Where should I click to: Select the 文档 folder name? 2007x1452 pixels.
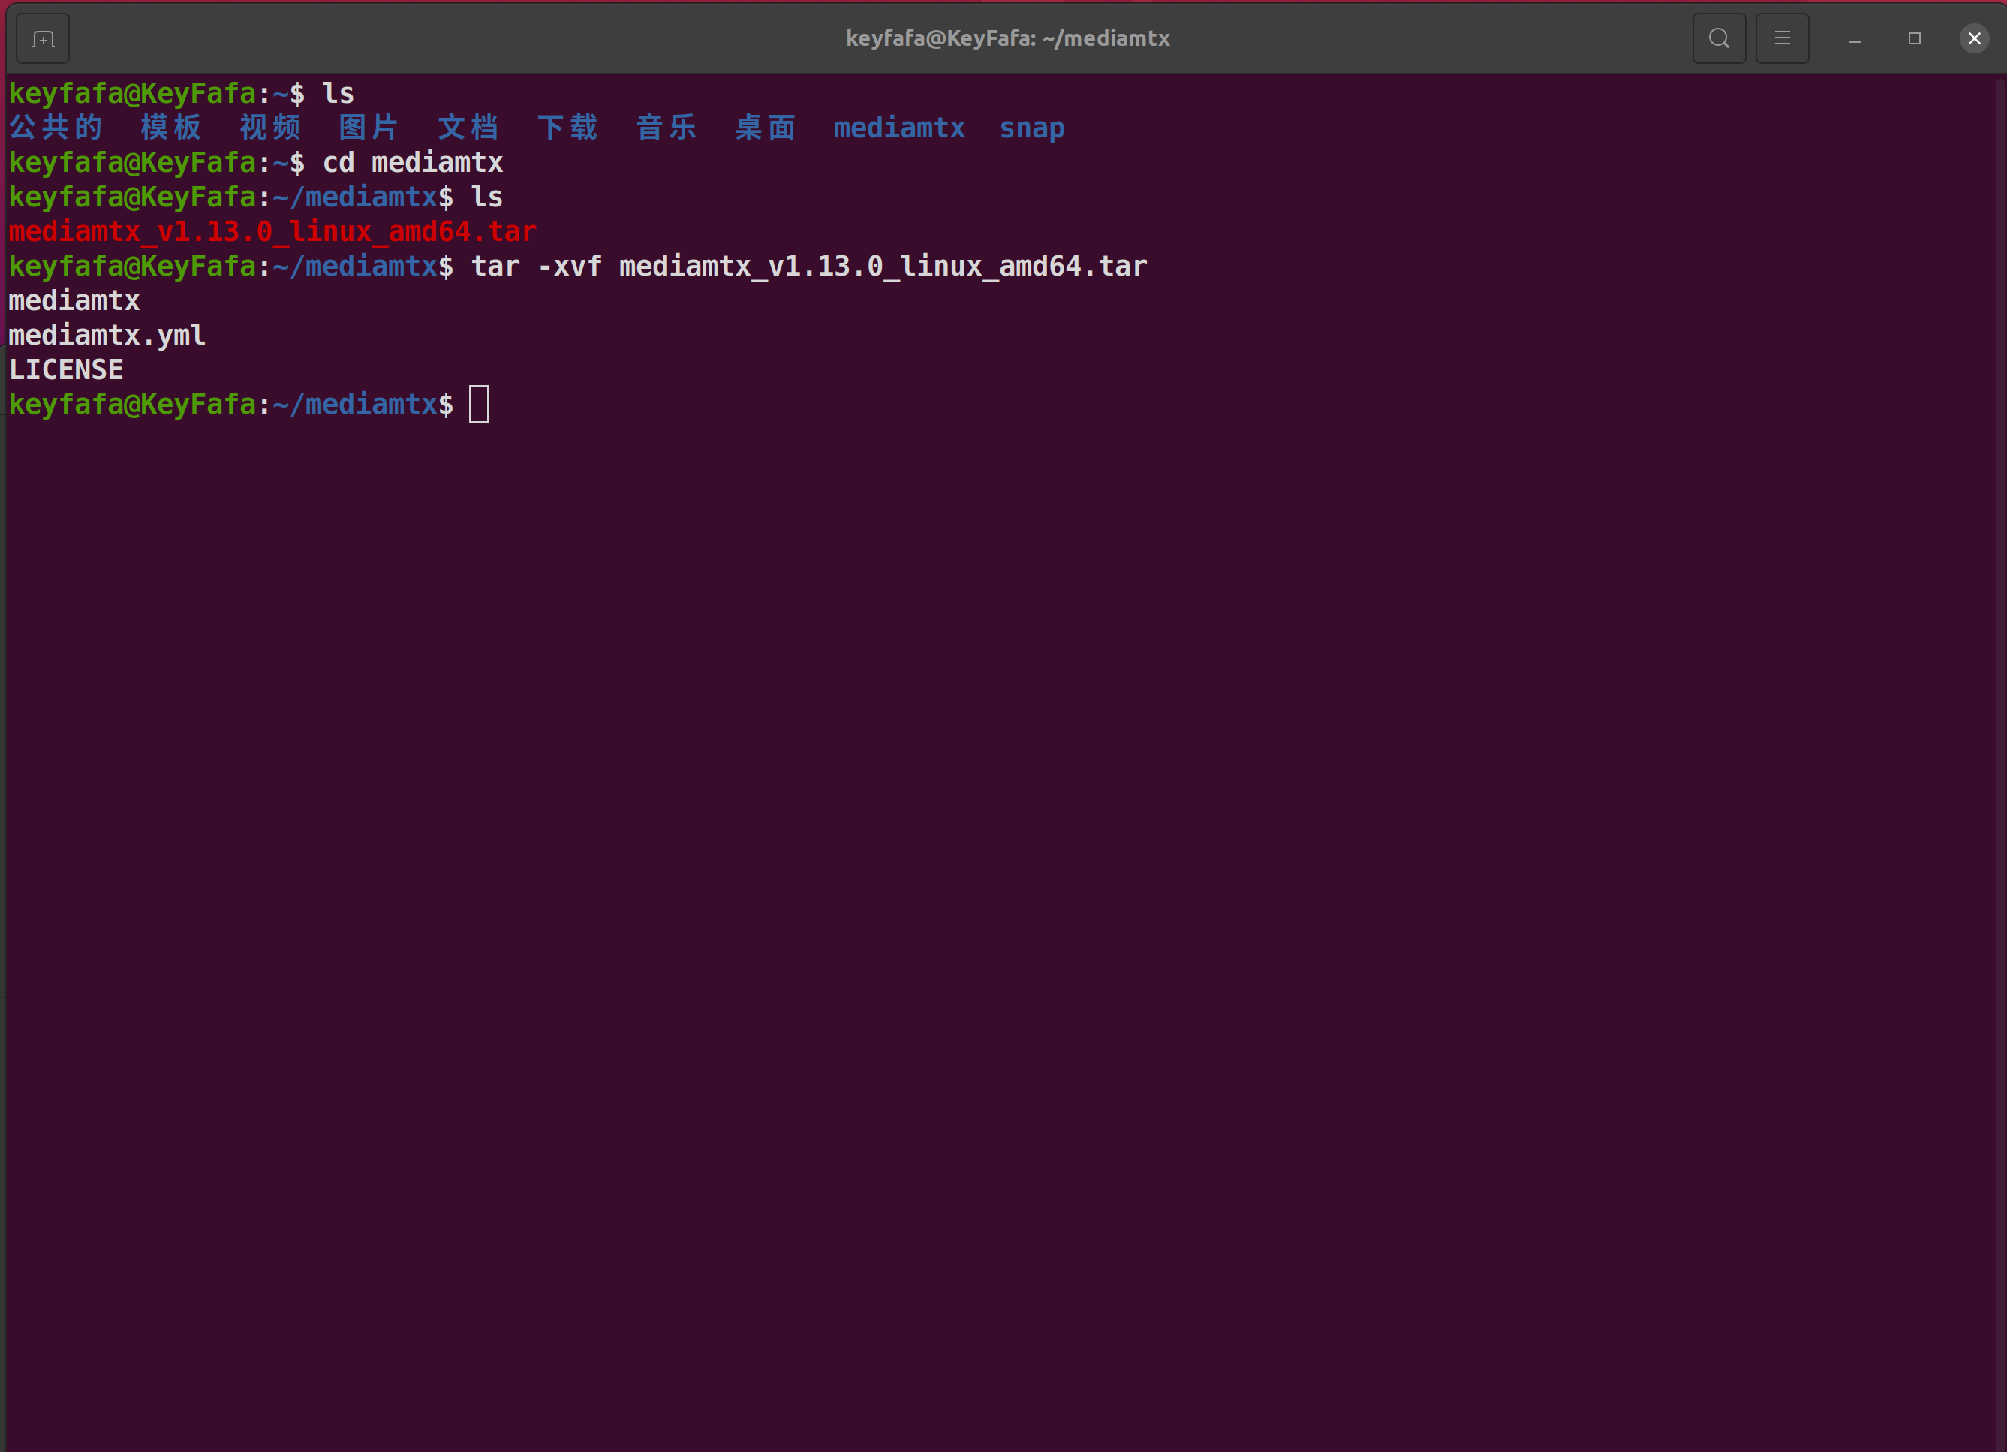(x=468, y=128)
